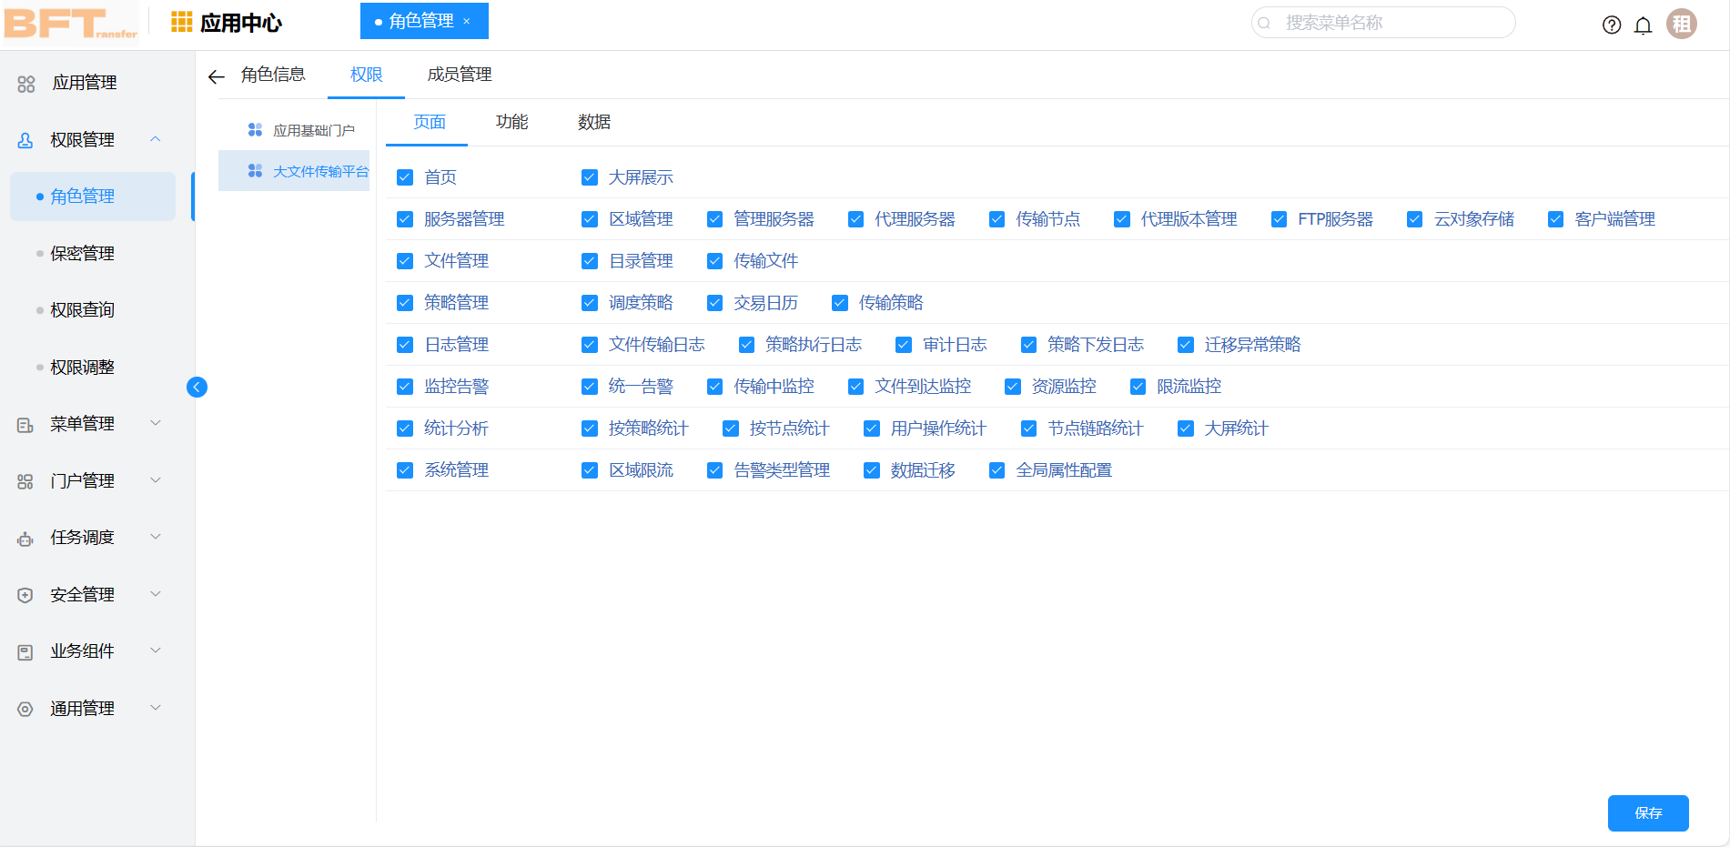Screen dimensions: 1730x847
Task: Uncheck the 首页 permission checkbox
Action: [404, 177]
